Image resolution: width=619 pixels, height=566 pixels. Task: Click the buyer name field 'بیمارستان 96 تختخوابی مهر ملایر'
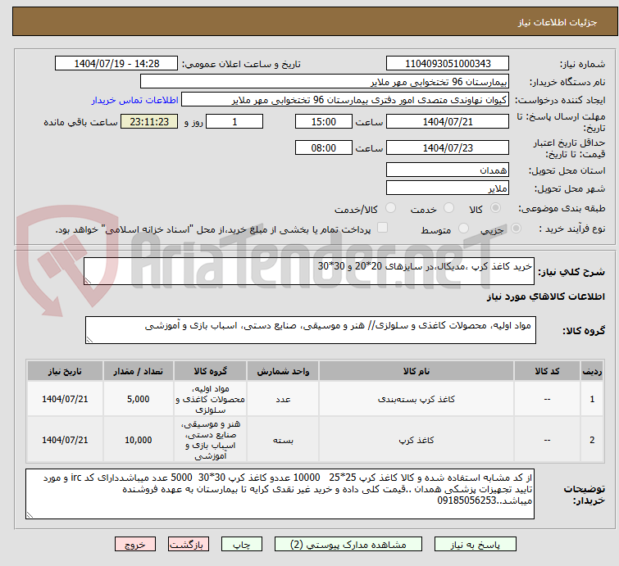click(x=325, y=82)
